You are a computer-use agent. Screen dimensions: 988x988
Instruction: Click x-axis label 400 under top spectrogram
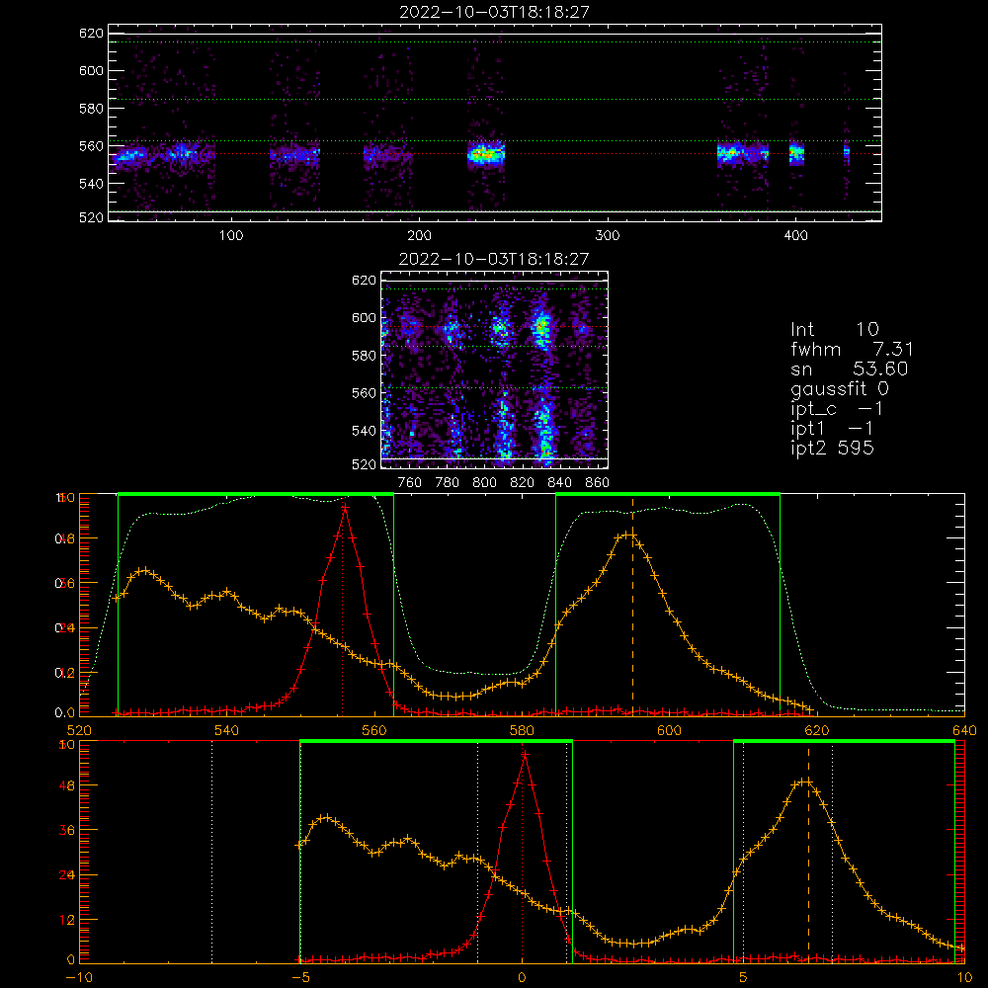coord(795,236)
